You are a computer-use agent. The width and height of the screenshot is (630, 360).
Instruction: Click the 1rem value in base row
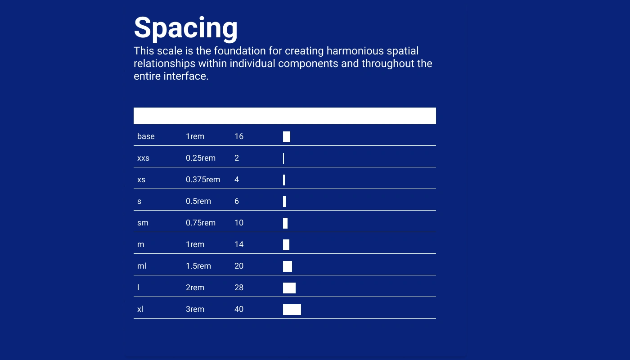click(x=195, y=136)
